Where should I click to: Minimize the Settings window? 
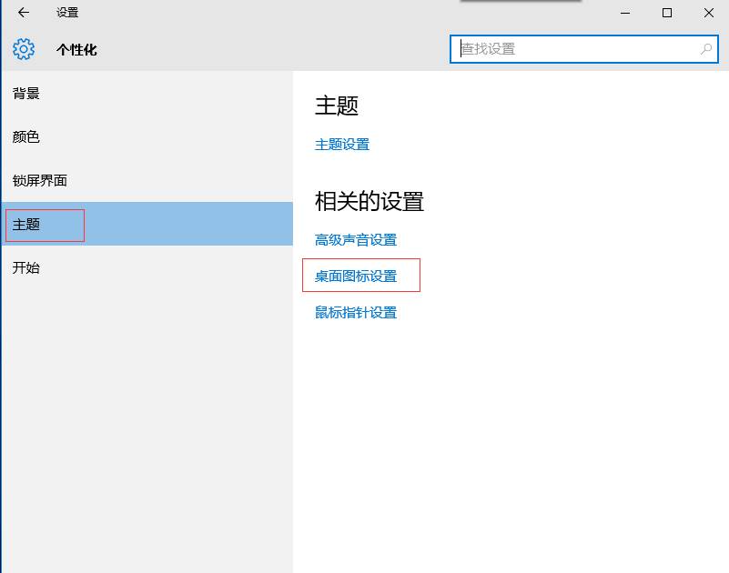point(625,14)
